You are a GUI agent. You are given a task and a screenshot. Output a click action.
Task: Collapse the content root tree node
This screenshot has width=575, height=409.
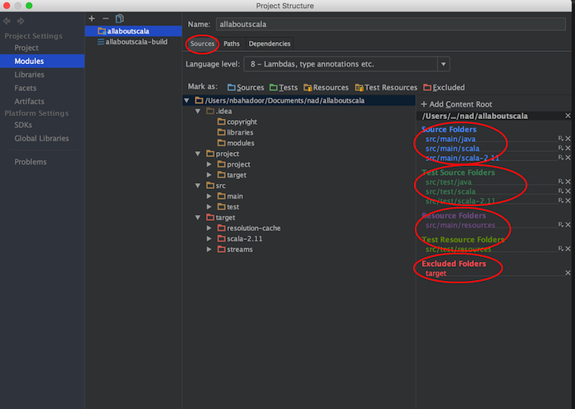click(x=186, y=100)
